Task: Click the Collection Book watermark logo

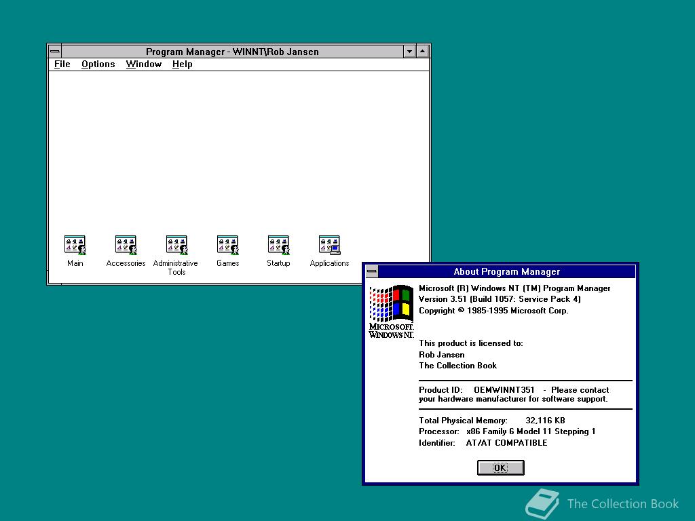Action: [542, 503]
